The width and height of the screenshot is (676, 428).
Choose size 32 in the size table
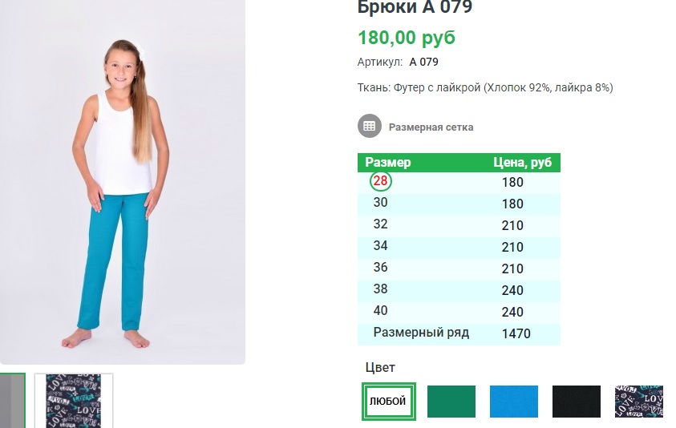tap(380, 225)
